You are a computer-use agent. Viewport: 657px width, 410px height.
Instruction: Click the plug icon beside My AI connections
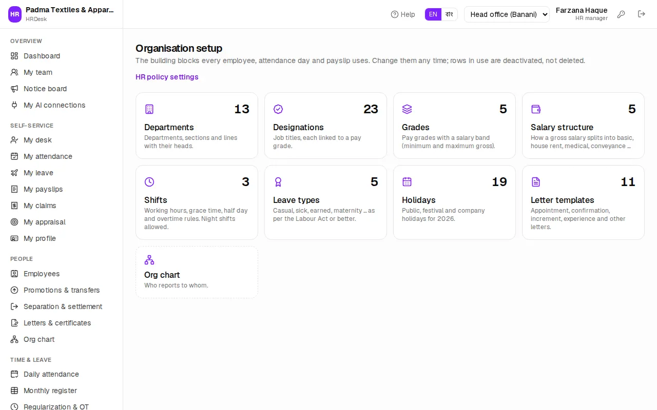click(x=14, y=105)
